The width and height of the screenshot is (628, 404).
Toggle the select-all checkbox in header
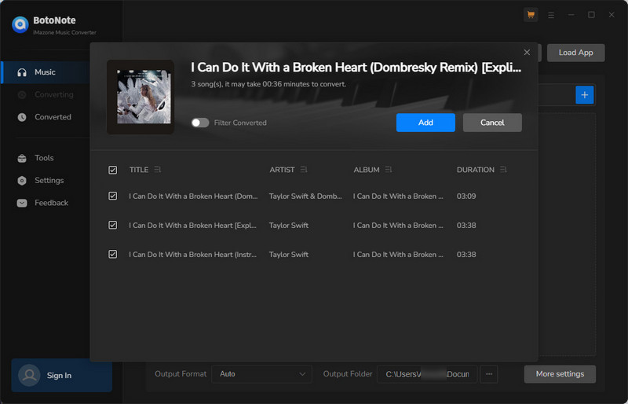pos(113,170)
